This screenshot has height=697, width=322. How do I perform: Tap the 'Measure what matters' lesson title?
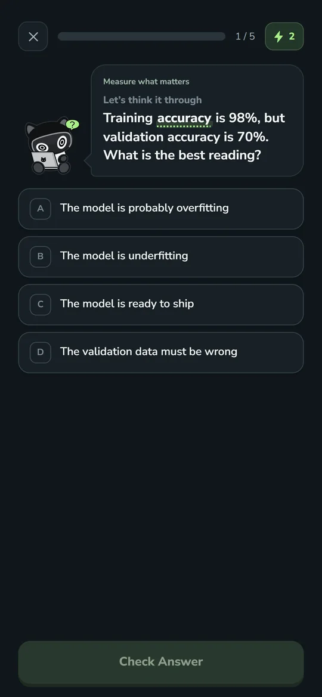click(146, 81)
